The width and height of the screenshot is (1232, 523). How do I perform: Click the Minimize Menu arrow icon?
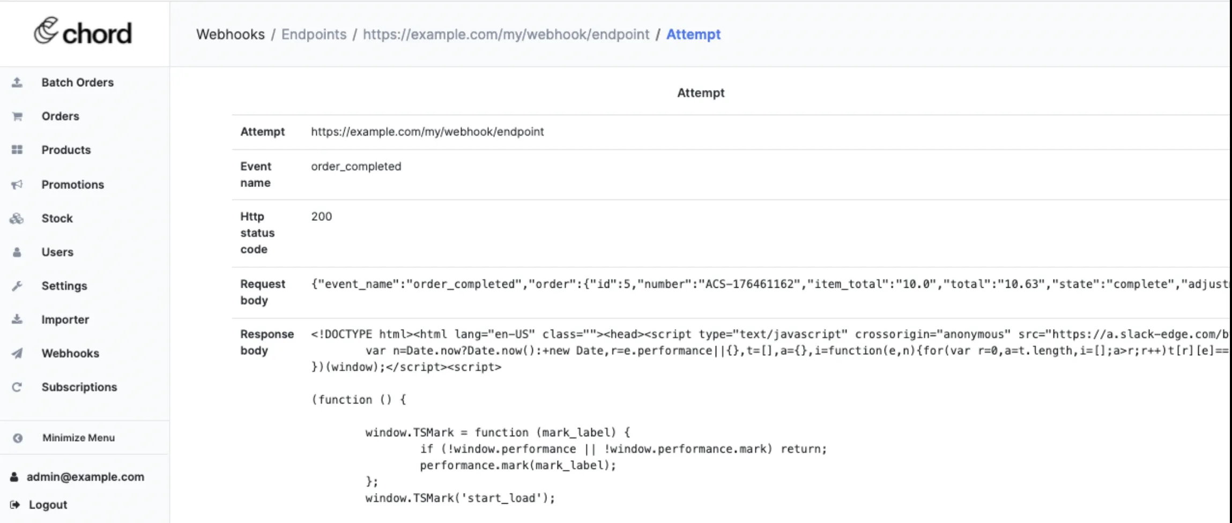click(x=18, y=438)
